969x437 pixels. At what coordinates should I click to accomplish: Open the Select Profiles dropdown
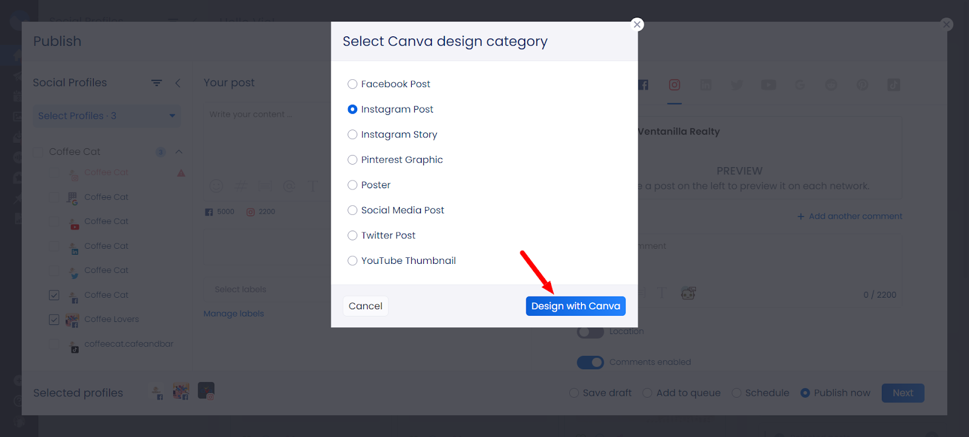[x=107, y=116]
